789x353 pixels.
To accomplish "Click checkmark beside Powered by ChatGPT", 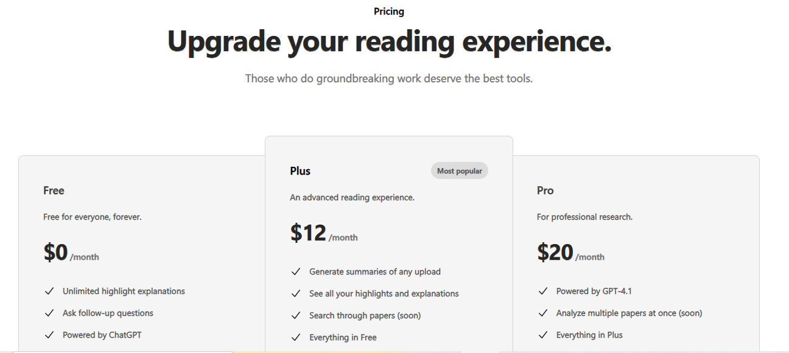I will tap(49, 335).
